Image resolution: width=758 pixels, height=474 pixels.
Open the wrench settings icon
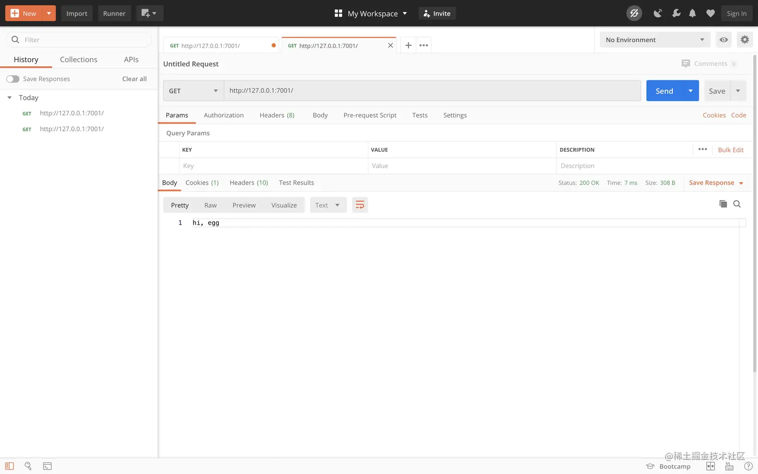point(676,14)
